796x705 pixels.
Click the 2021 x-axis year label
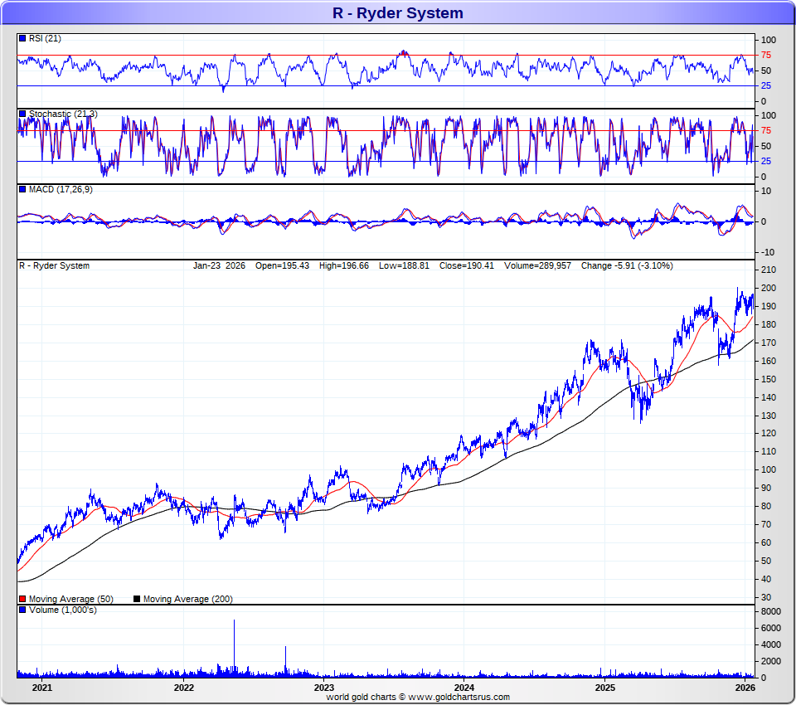pyautogui.click(x=42, y=688)
